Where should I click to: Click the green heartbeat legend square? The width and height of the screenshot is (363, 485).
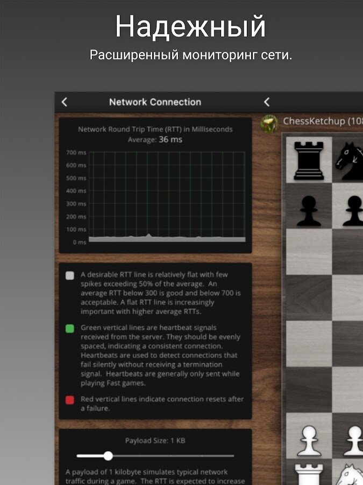click(69, 328)
